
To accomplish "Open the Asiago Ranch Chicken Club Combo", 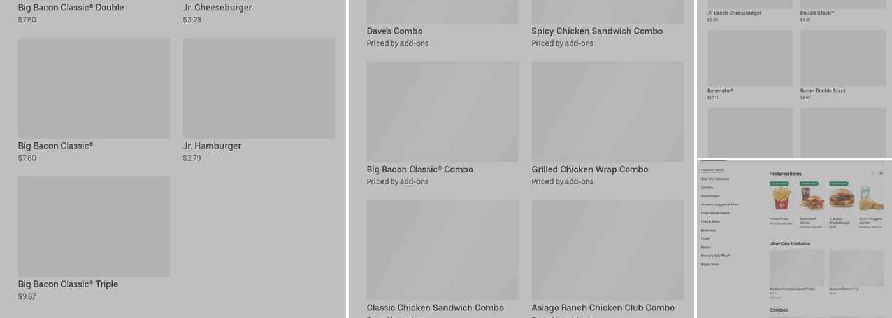I will pyautogui.click(x=607, y=250).
